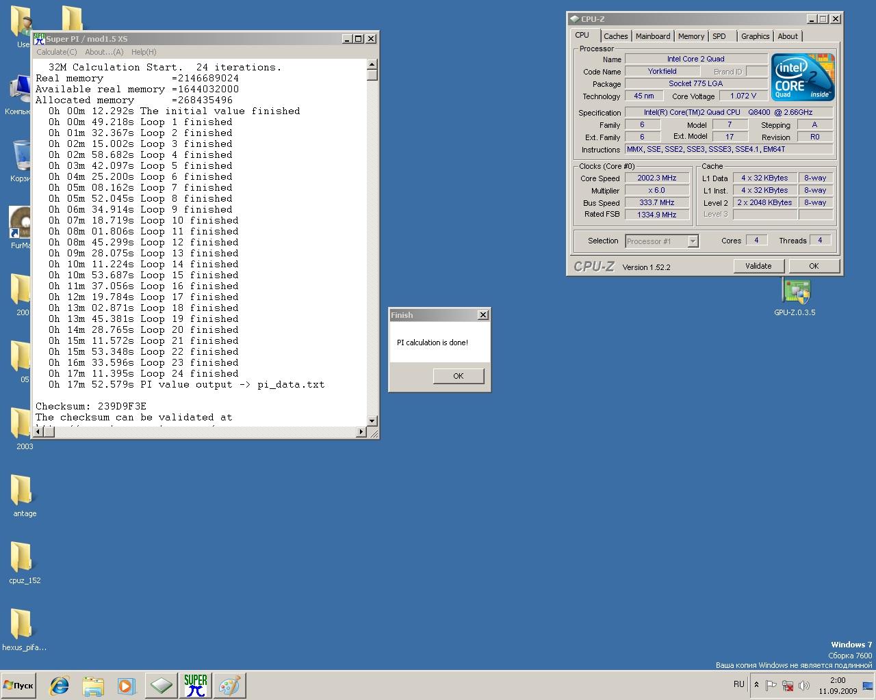
Task: Click the 'Loop 24 finished' line
Action: (144, 373)
